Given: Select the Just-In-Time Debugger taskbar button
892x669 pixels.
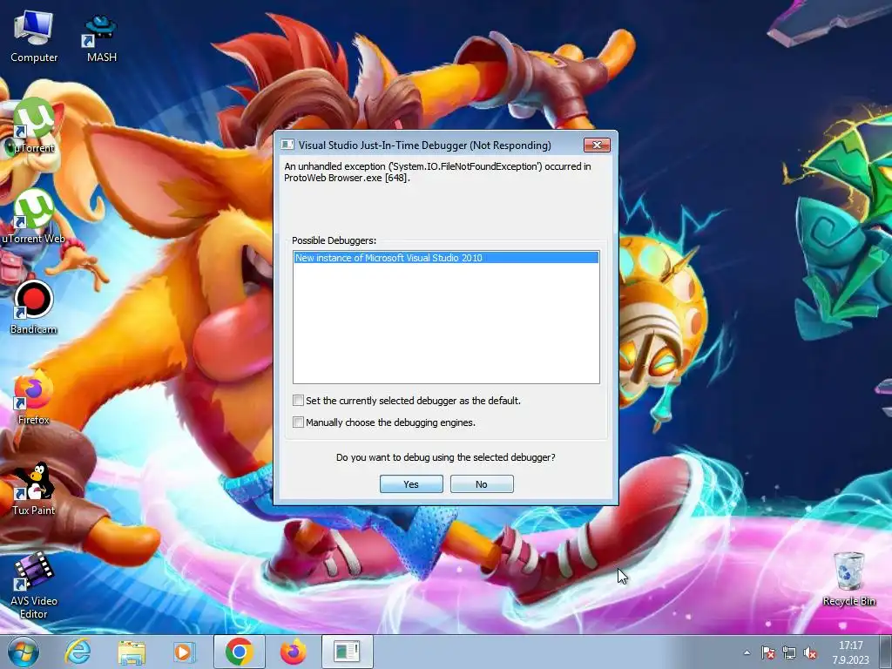Looking at the screenshot, I should coord(347,652).
